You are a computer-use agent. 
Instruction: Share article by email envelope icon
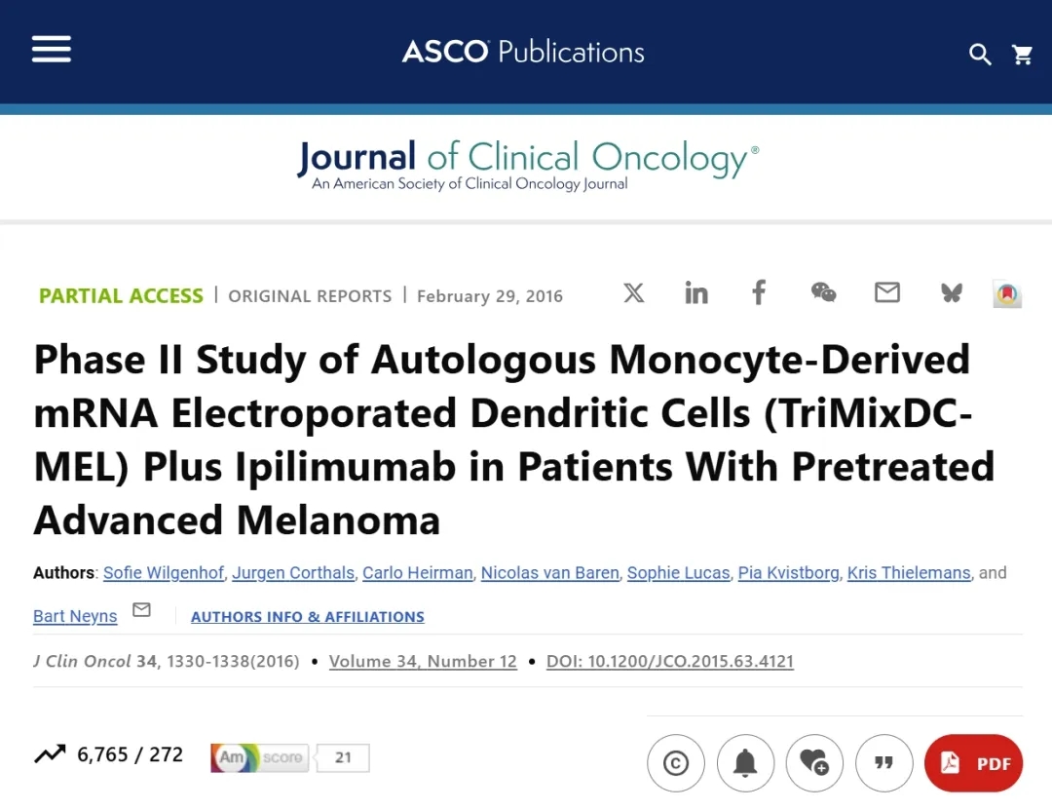[886, 292]
